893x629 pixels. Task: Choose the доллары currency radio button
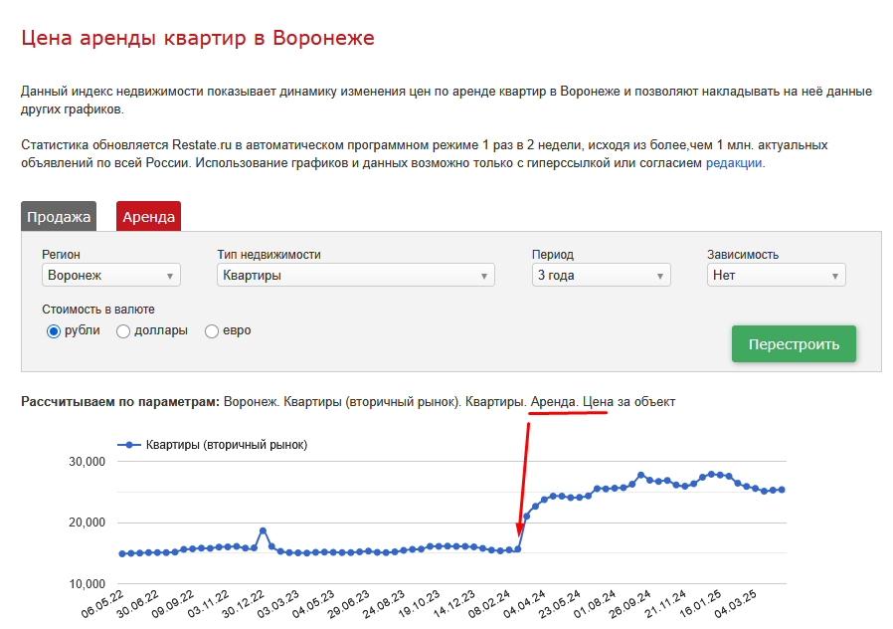(x=123, y=331)
